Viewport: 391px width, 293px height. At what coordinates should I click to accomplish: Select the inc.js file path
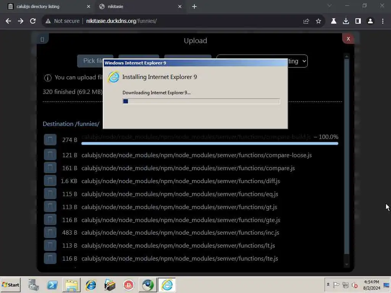point(180,233)
